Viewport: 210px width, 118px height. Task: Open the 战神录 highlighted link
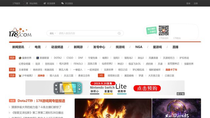(41, 75)
